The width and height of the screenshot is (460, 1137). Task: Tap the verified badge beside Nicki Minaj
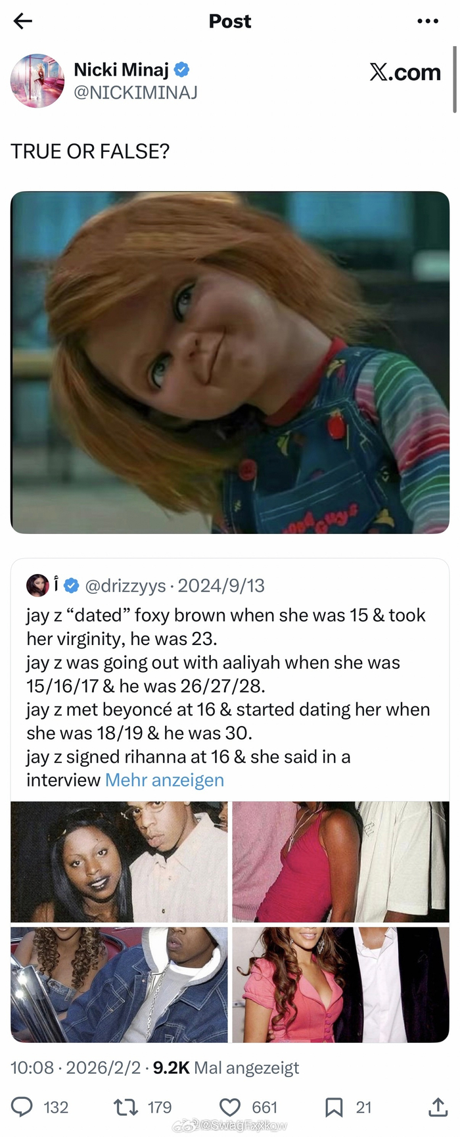(182, 69)
